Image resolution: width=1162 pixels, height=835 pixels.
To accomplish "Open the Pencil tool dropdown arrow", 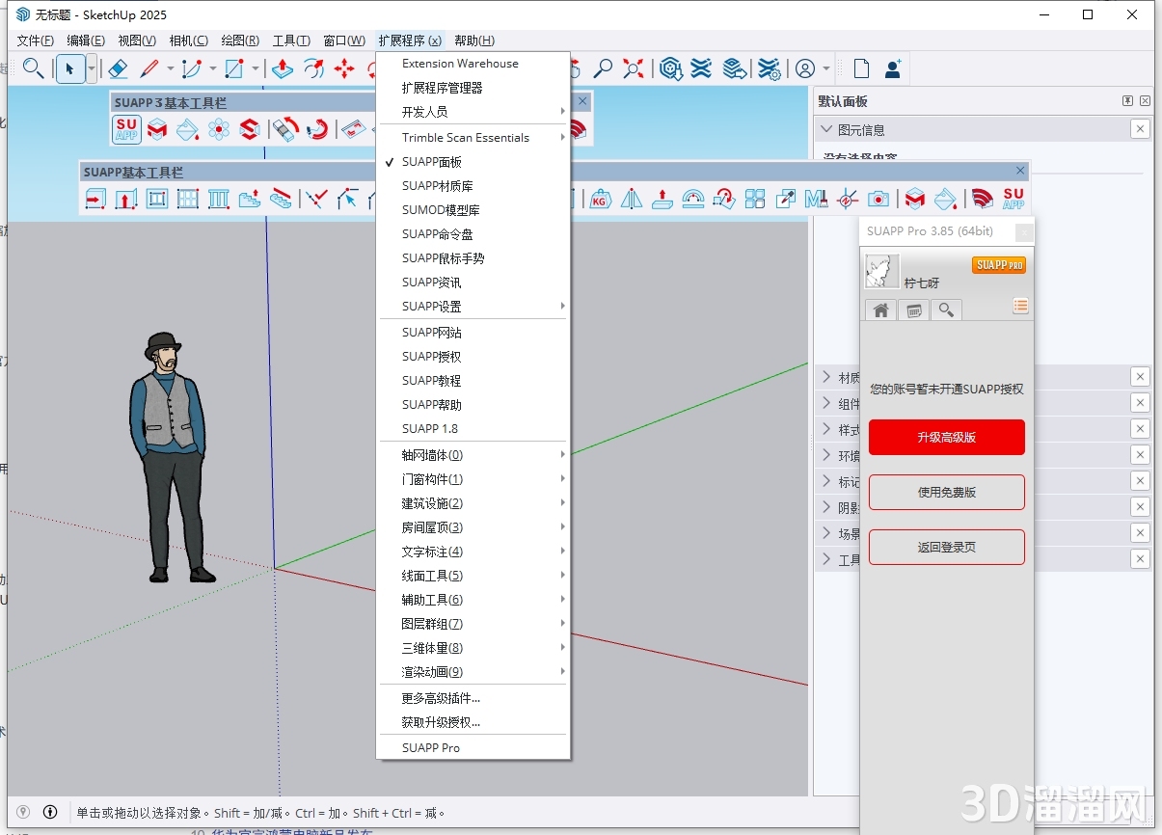I will (171, 68).
